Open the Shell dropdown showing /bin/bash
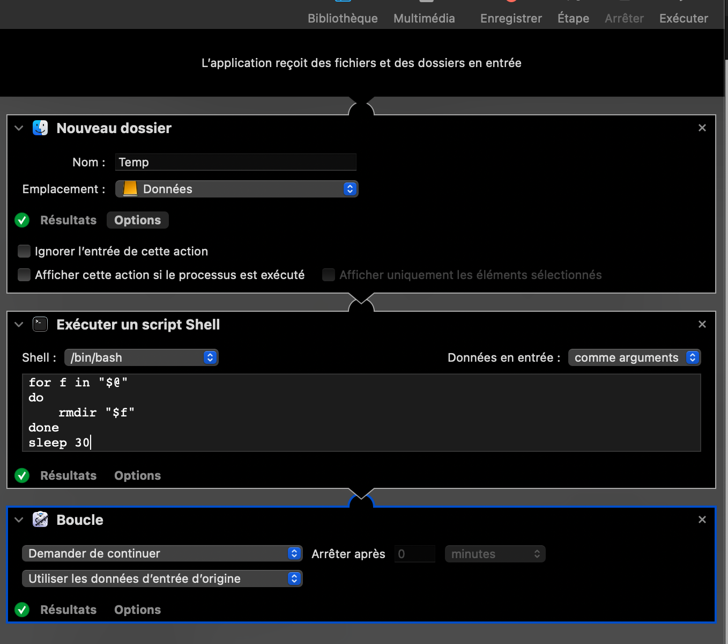The width and height of the screenshot is (728, 644). 141,357
